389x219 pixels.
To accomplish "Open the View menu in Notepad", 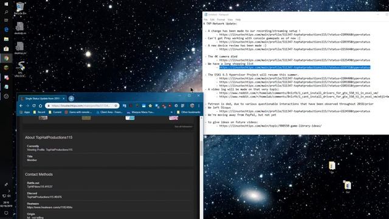I will [x=230, y=19].
